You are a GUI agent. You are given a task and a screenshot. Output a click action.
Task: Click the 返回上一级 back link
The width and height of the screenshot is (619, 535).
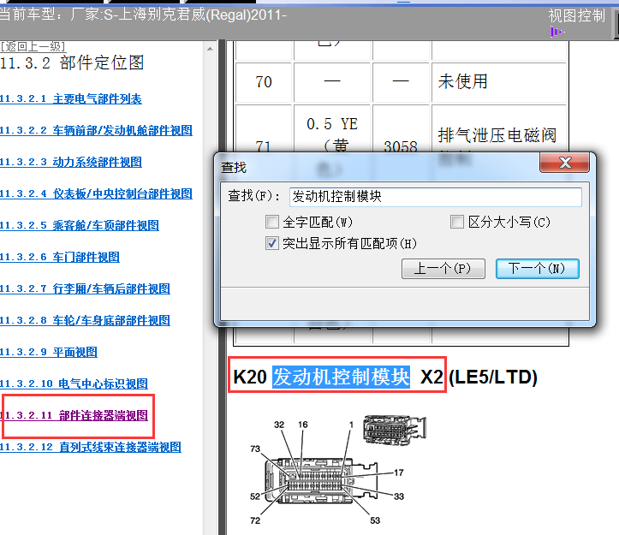tap(33, 46)
